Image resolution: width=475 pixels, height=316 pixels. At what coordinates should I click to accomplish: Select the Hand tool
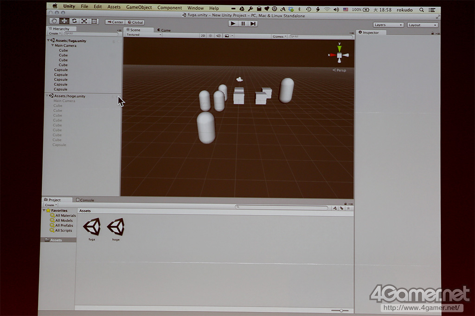coord(54,21)
